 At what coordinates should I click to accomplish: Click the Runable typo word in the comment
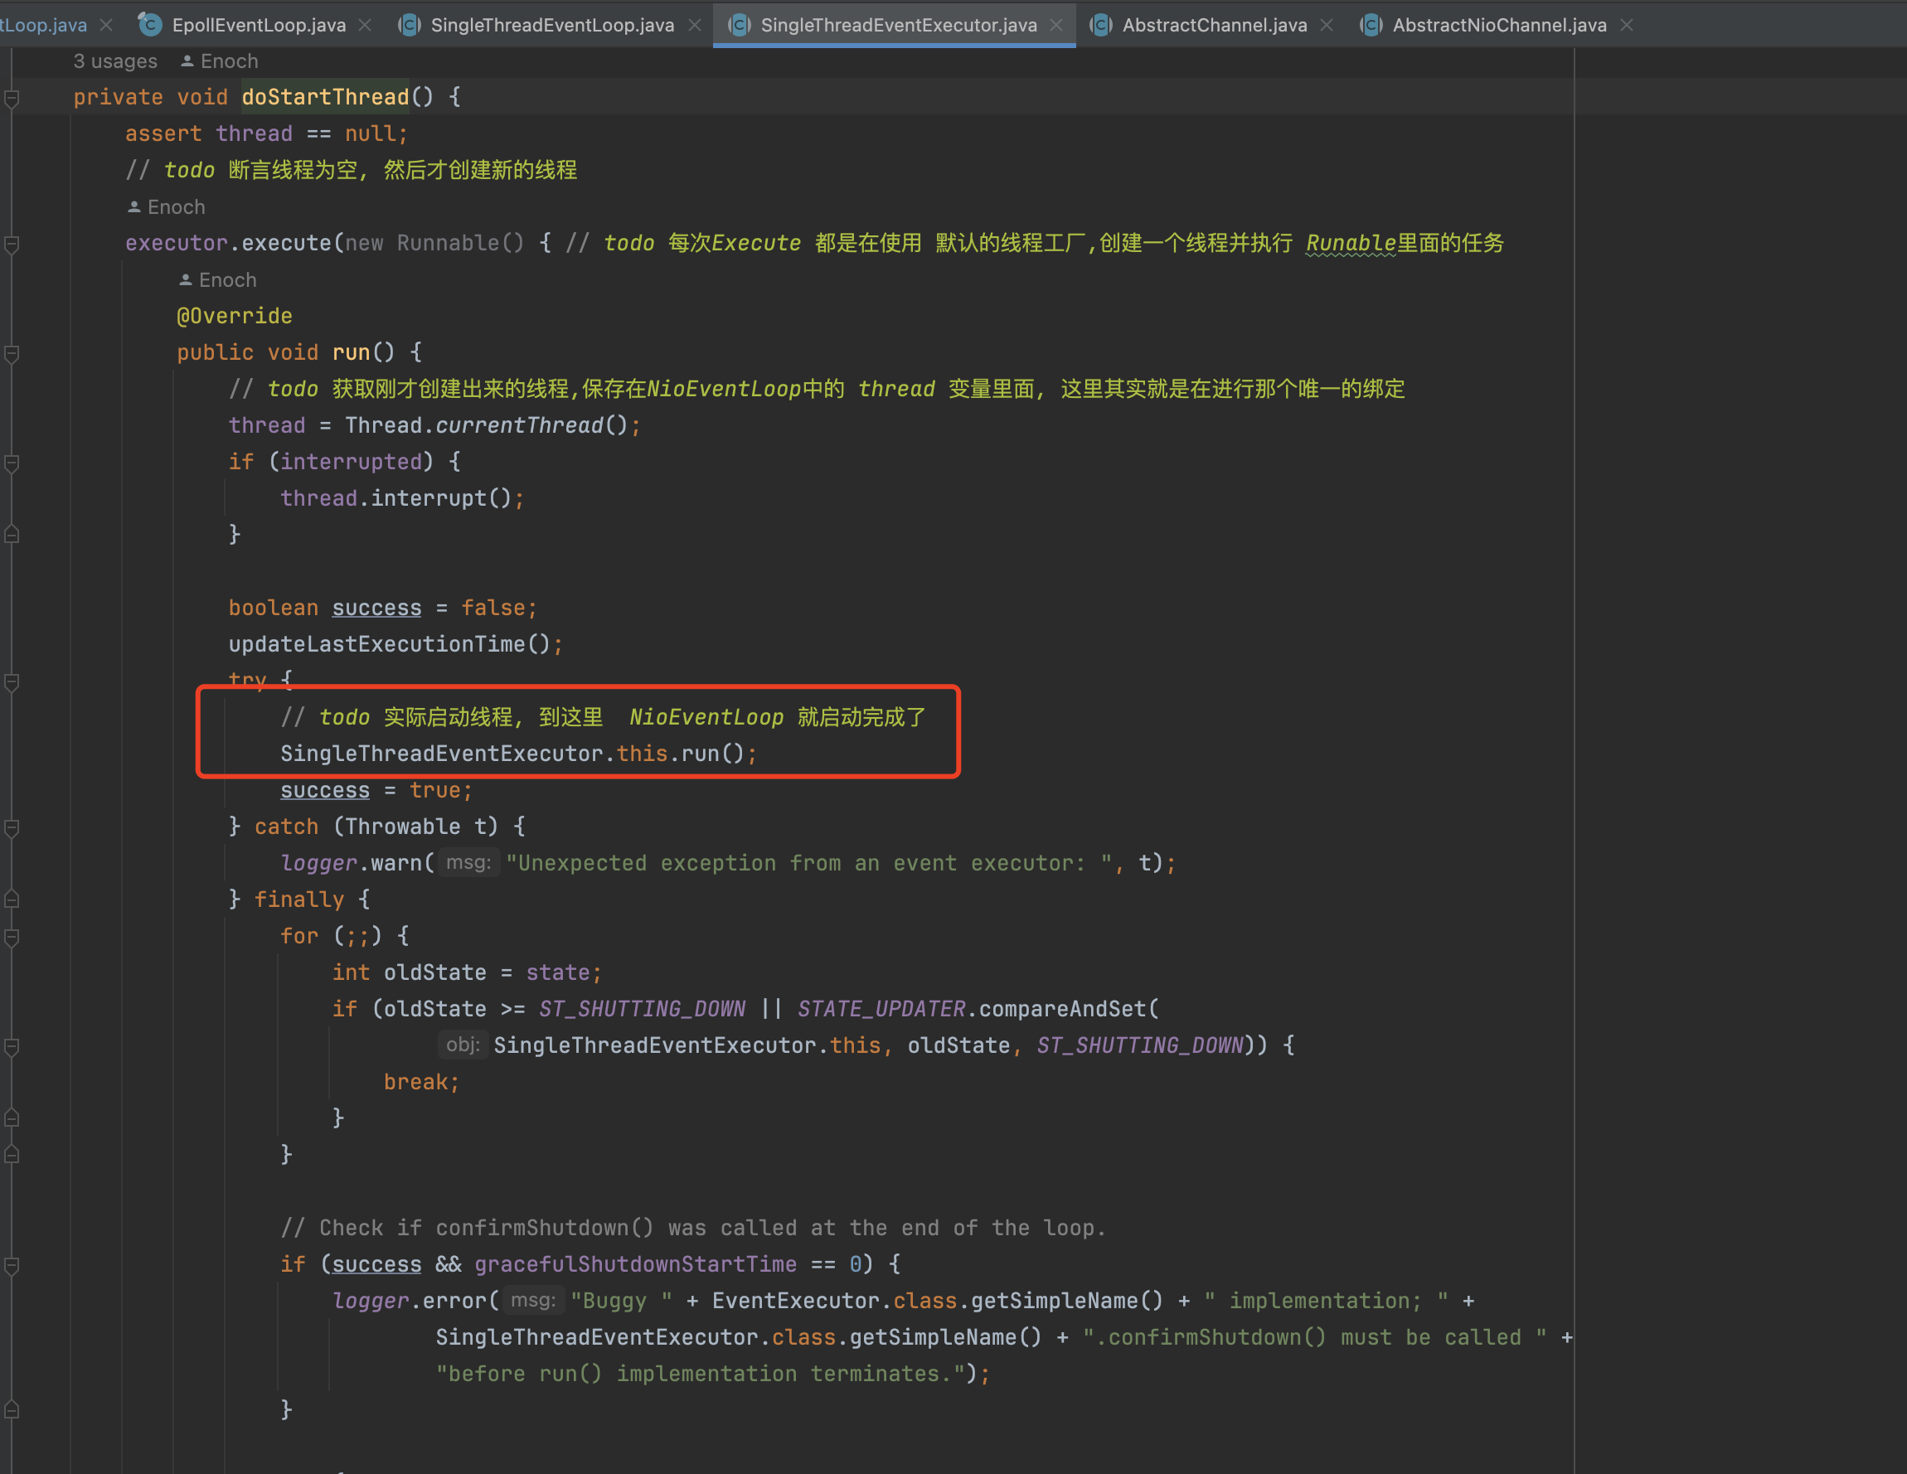point(1351,243)
